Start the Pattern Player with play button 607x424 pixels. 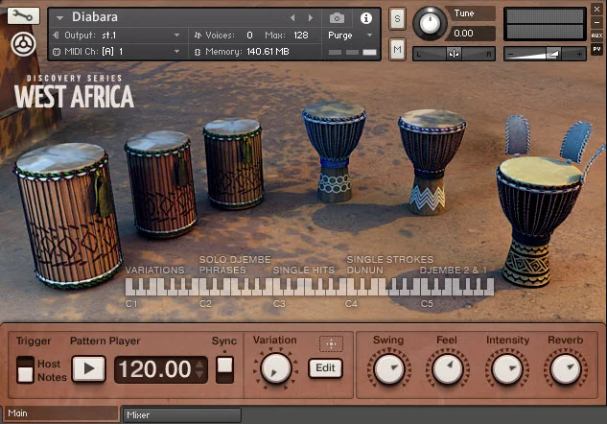click(x=89, y=369)
